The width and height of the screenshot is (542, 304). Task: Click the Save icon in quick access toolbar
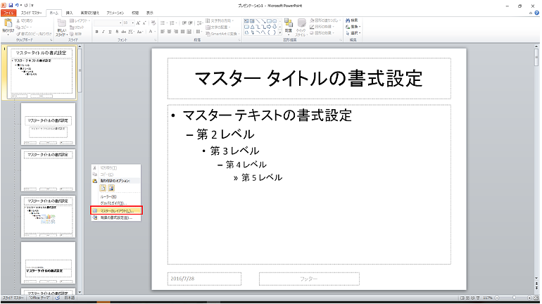[11, 4]
